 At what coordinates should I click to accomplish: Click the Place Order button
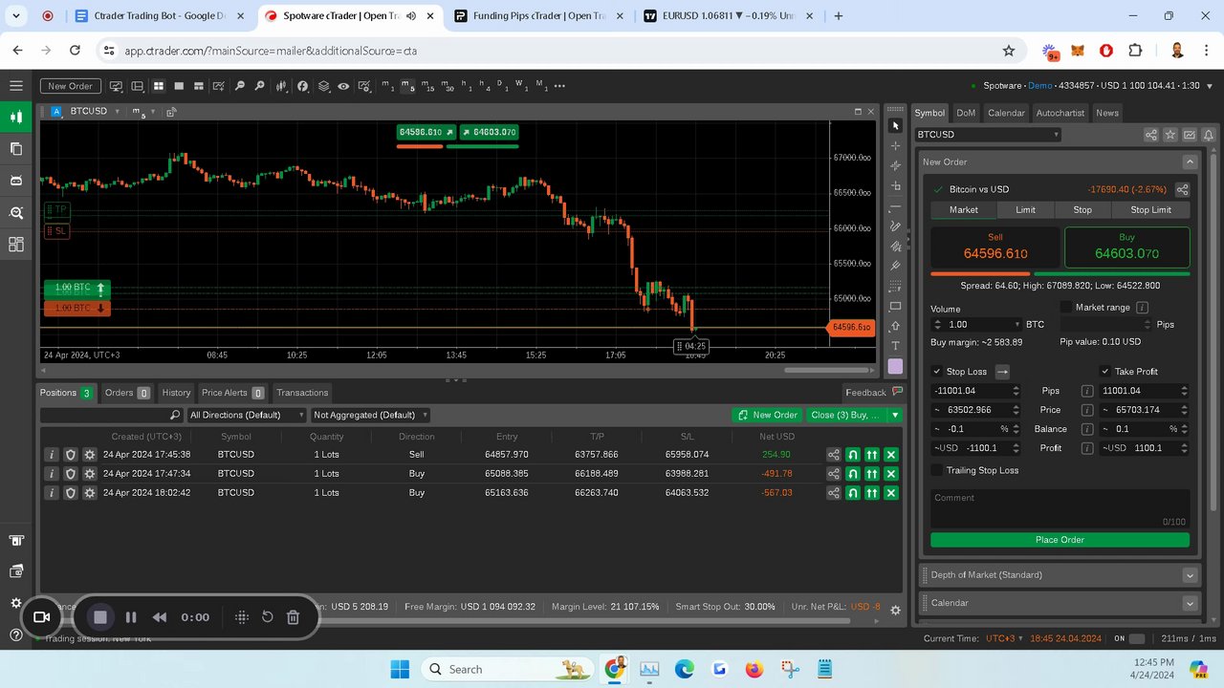pos(1060,540)
